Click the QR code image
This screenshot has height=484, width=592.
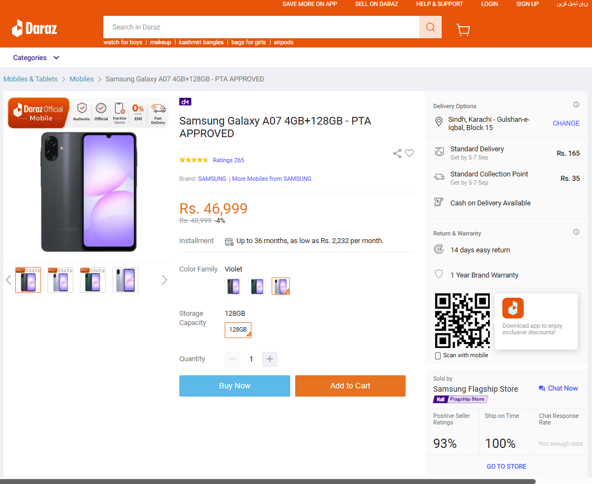click(x=462, y=320)
